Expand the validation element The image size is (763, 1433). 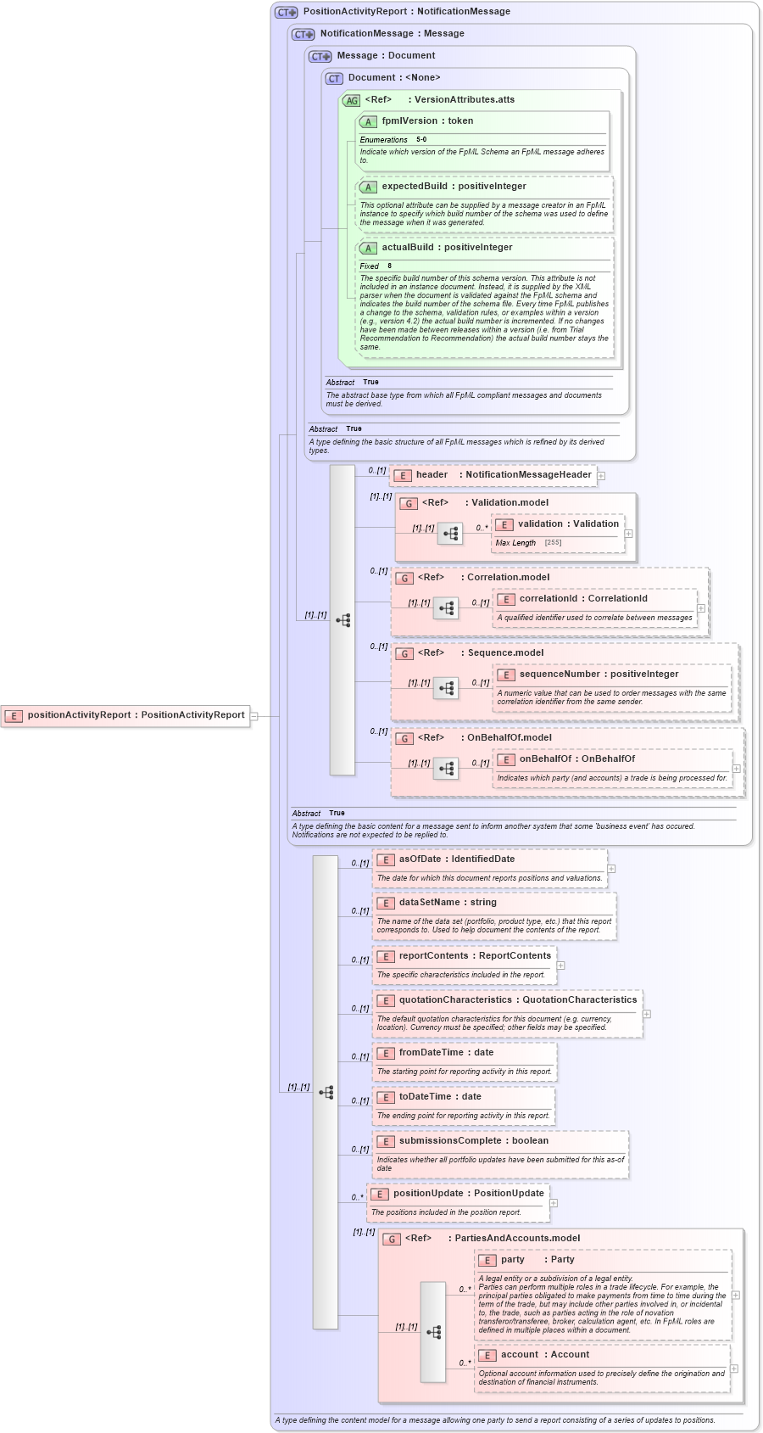628,534
